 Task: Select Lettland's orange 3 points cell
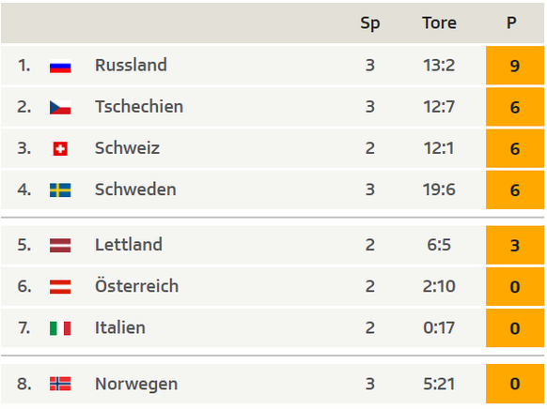515,245
